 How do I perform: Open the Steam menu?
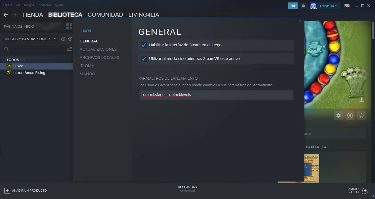tap(8, 5)
